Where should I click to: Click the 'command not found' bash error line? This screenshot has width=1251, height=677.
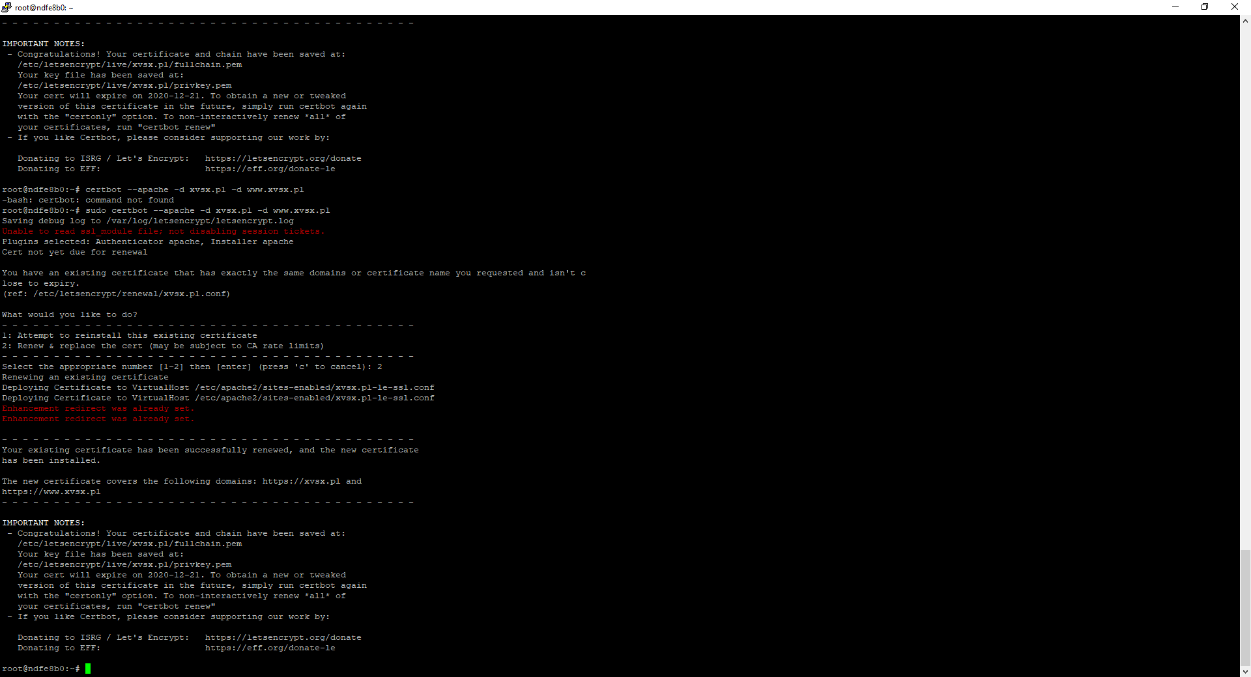[88, 200]
